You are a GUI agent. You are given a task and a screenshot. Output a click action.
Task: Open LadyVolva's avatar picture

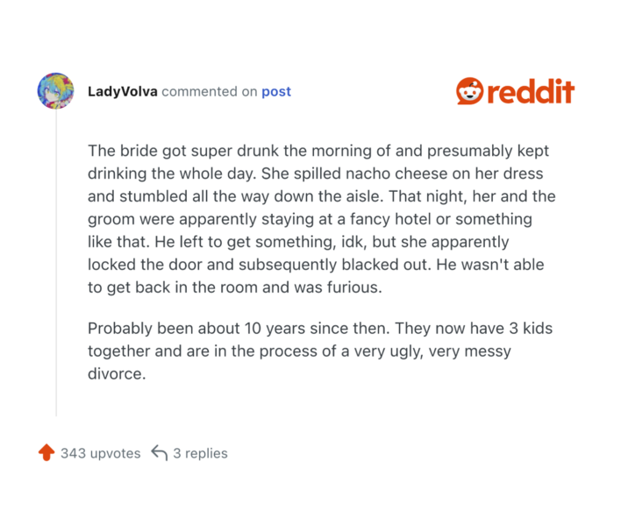coord(55,91)
